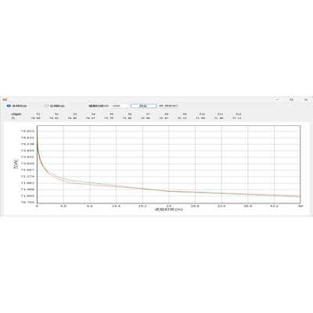This screenshot has width=313, height=313.
Task: Click the 4.8 tick label on the time axis
Action: pyautogui.click(x=63, y=206)
